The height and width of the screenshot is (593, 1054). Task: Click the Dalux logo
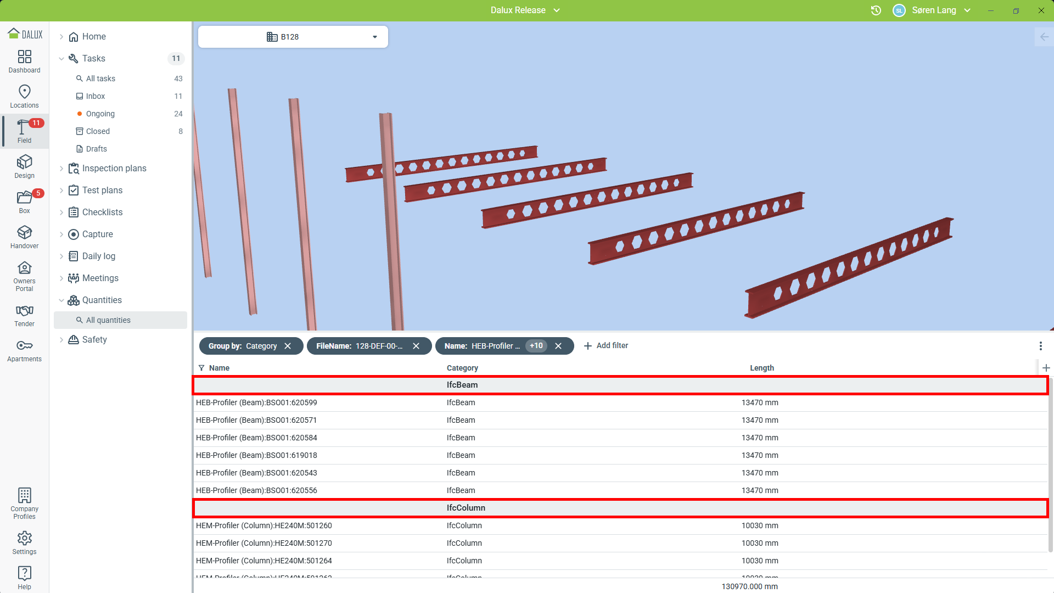coord(25,34)
